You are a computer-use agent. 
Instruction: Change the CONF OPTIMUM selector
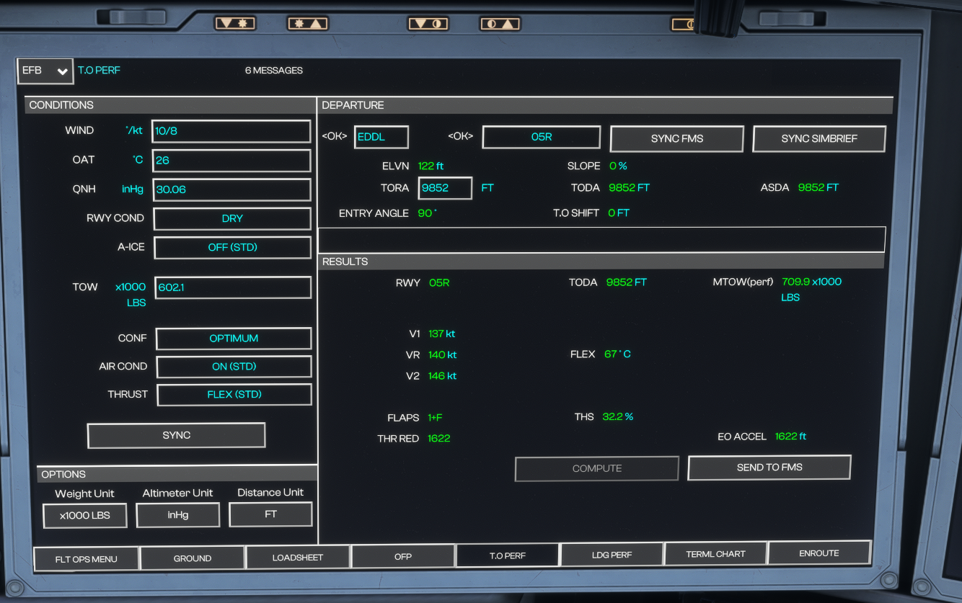tap(234, 338)
